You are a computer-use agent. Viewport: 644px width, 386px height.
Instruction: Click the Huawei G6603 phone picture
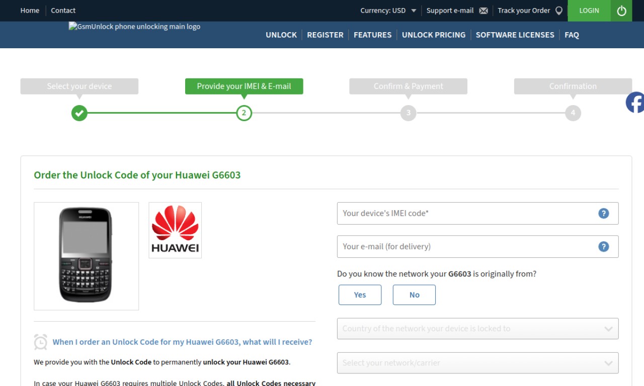pyautogui.click(x=86, y=256)
